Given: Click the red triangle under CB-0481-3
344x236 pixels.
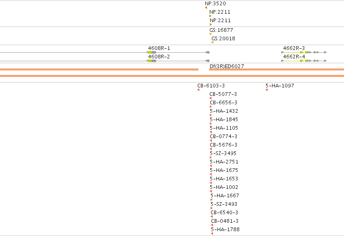Looking at the screenshot, I should click(x=212, y=225).
